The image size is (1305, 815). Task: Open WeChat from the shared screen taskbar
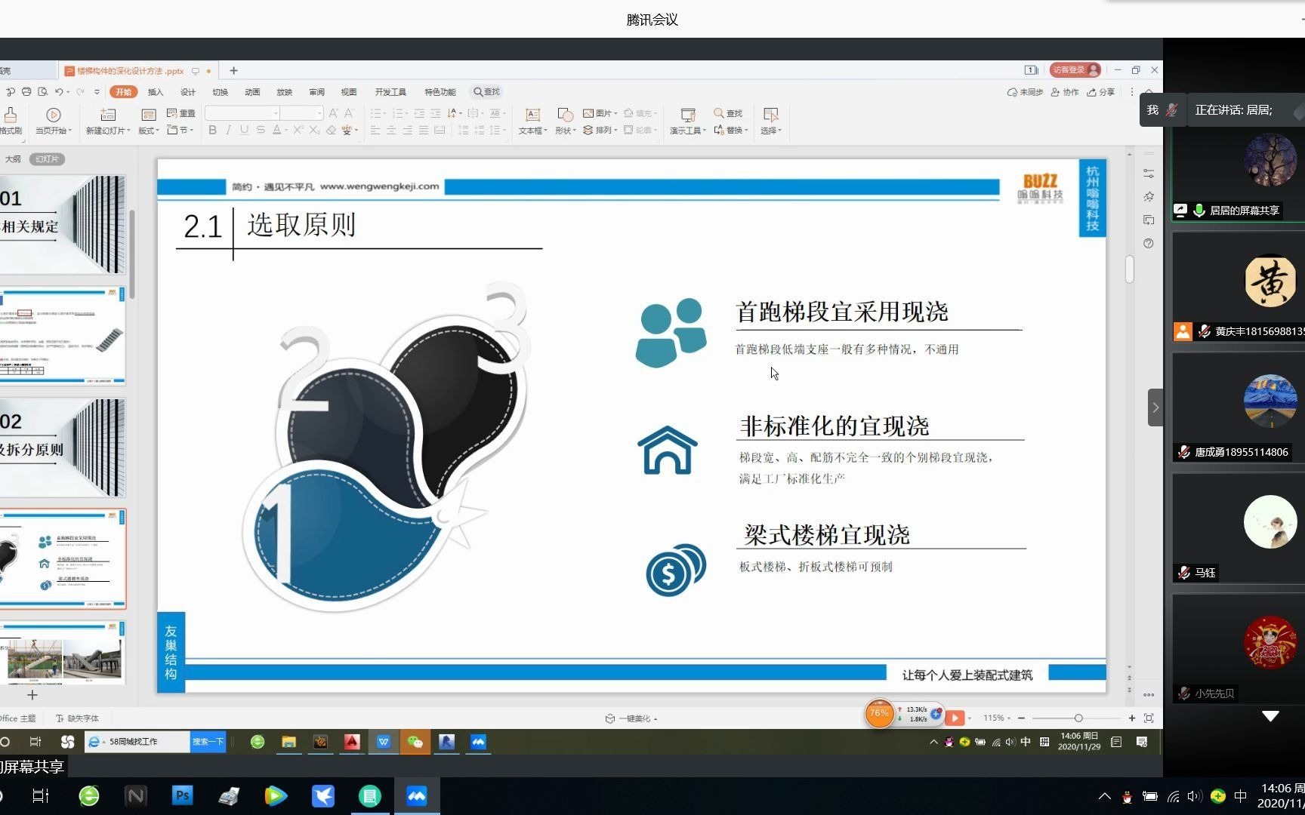[415, 742]
